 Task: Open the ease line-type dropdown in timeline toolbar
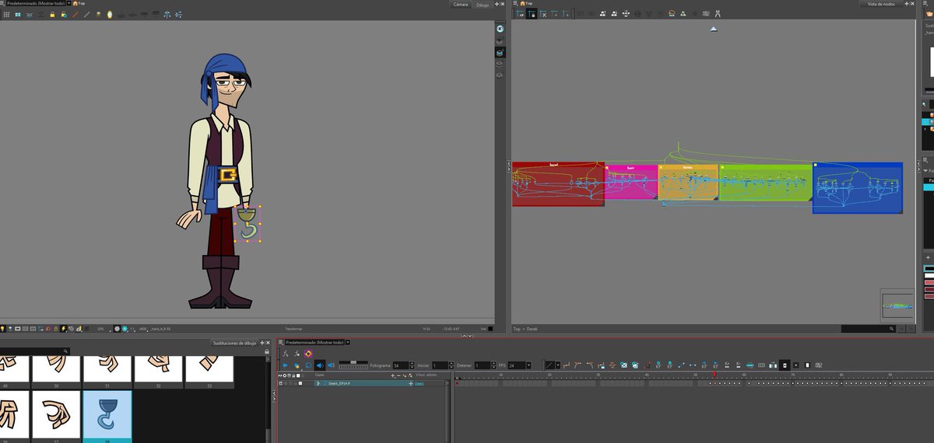pyautogui.click(x=557, y=365)
